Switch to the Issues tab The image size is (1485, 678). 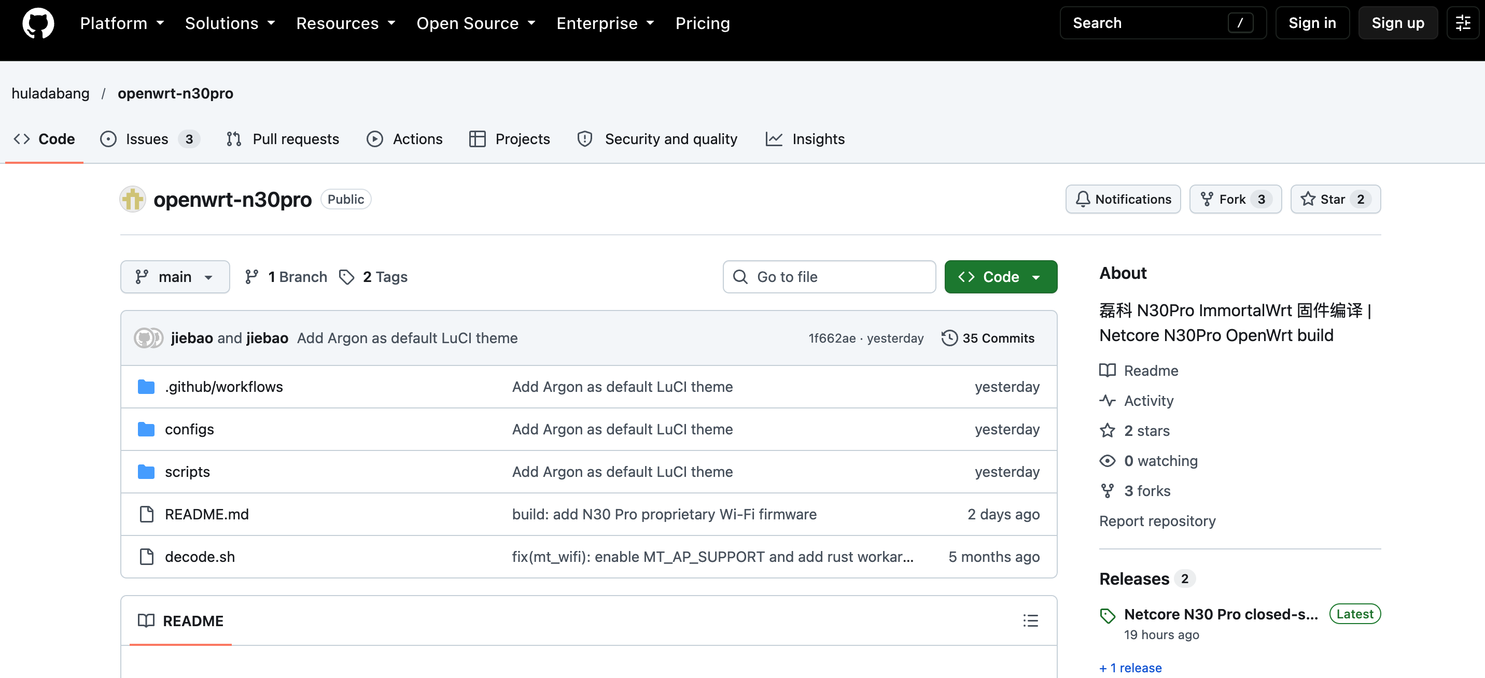tap(149, 139)
